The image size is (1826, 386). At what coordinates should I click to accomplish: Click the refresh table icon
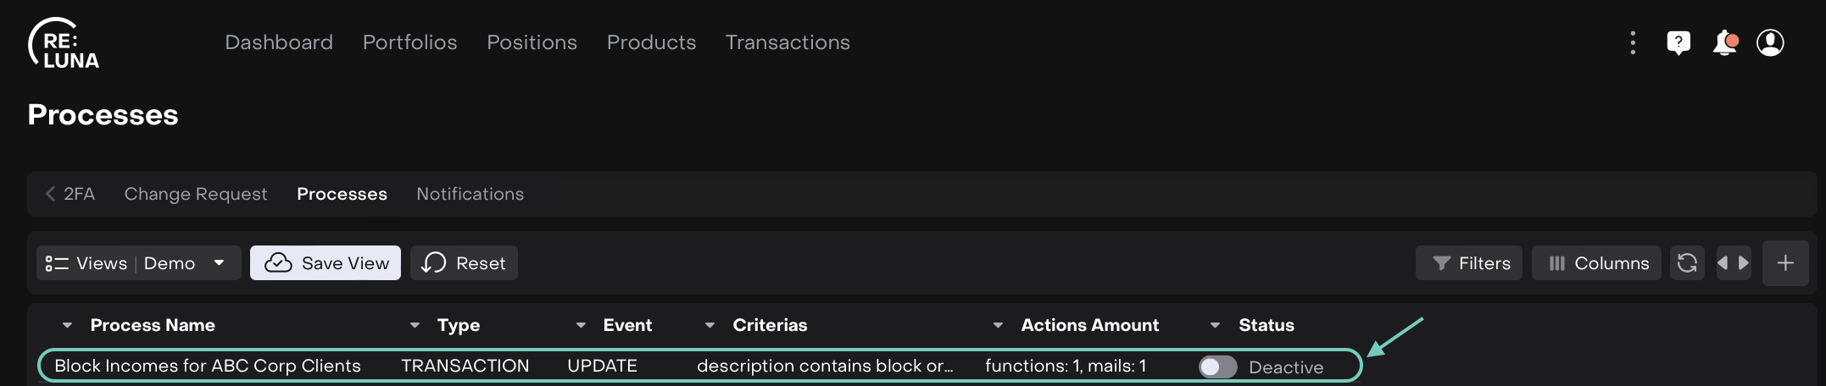pos(1687,263)
